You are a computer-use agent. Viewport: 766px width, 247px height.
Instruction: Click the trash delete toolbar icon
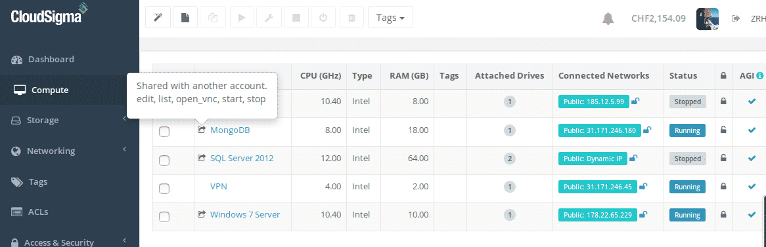(351, 18)
